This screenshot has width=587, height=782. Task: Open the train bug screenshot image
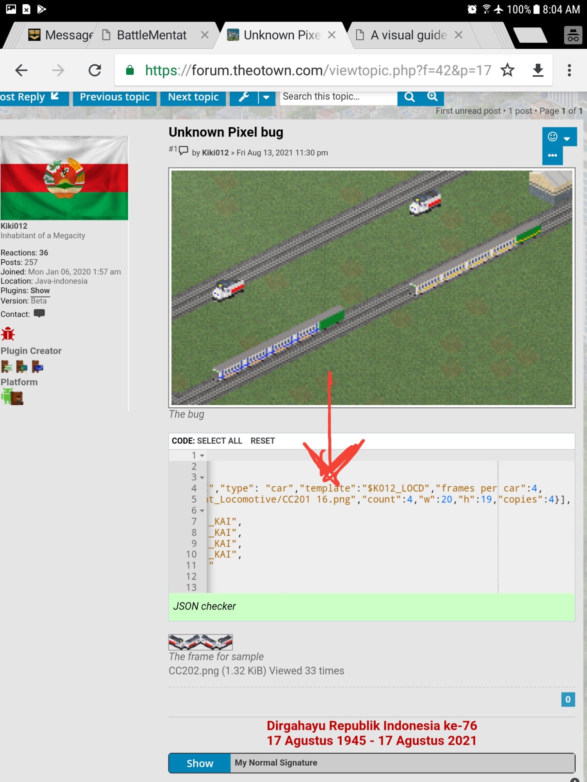click(372, 288)
